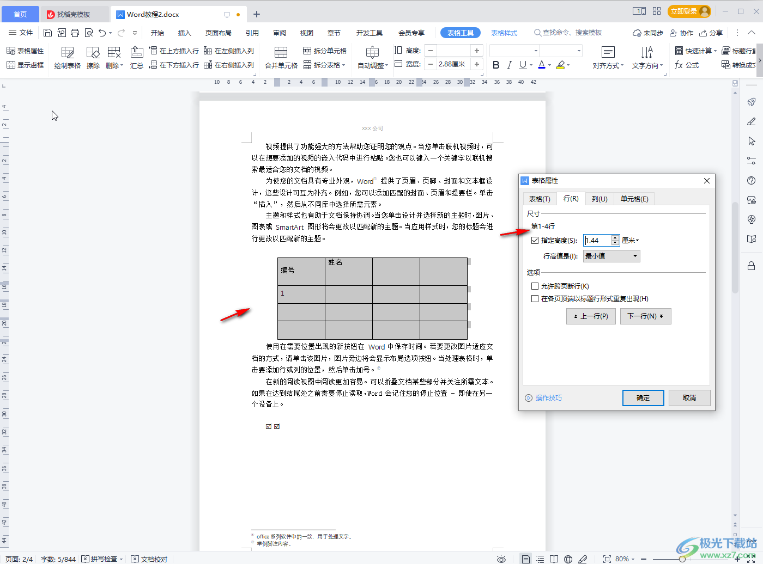Click the Print icon

coord(75,33)
